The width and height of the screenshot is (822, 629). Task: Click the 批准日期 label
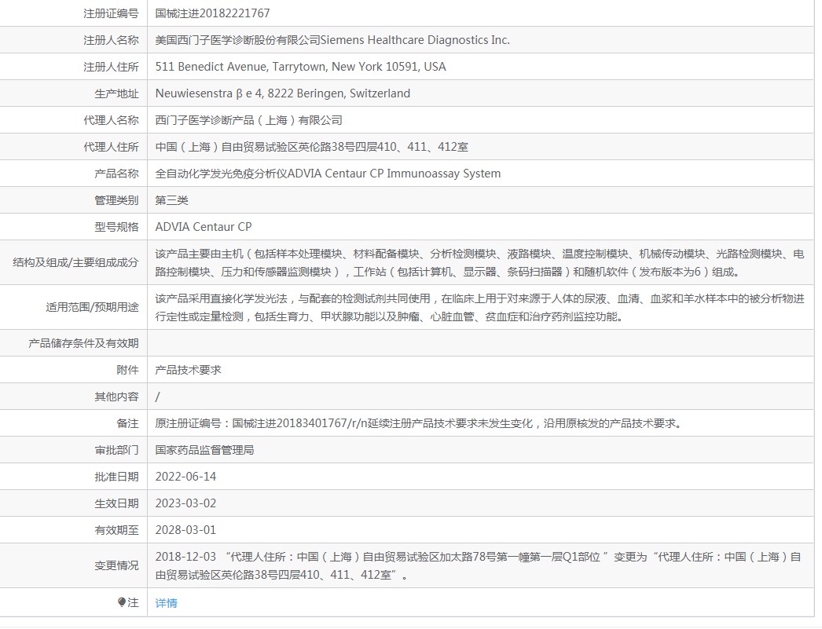[116, 477]
